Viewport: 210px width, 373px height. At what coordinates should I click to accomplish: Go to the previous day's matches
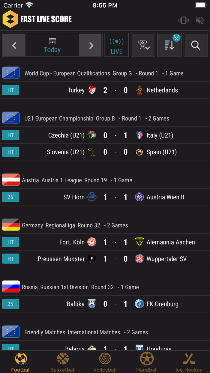(x=14, y=45)
